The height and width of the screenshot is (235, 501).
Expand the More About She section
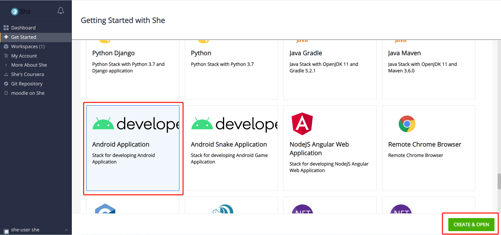[x=6, y=65]
